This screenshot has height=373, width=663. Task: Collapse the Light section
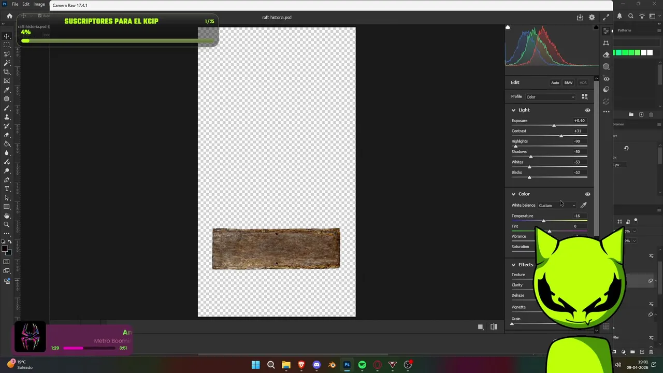513,110
